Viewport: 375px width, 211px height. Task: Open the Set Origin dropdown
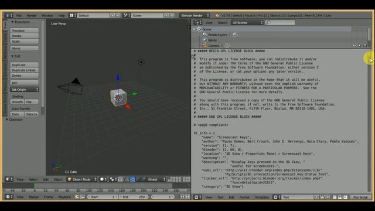point(25,90)
